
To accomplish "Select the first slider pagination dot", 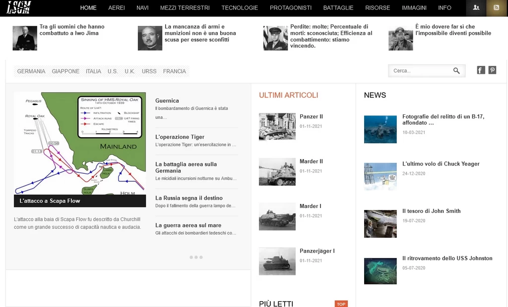I will 191,257.
